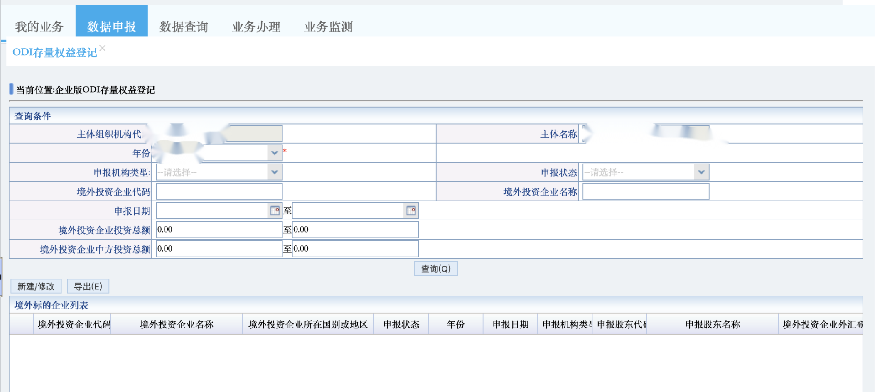Click 境外投资企业投资总额 maximum amount field

[x=355, y=230]
